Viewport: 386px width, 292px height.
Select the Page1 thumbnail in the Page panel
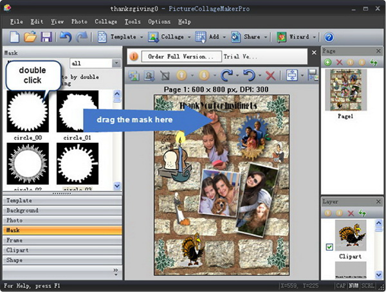point(347,90)
